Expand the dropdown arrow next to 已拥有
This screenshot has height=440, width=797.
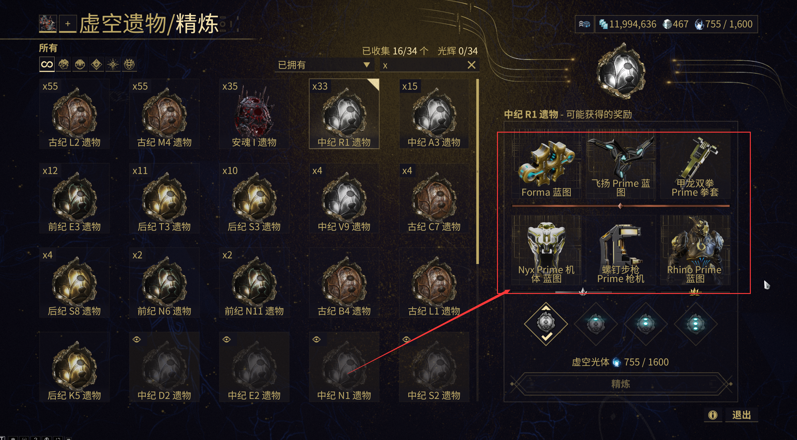point(367,65)
